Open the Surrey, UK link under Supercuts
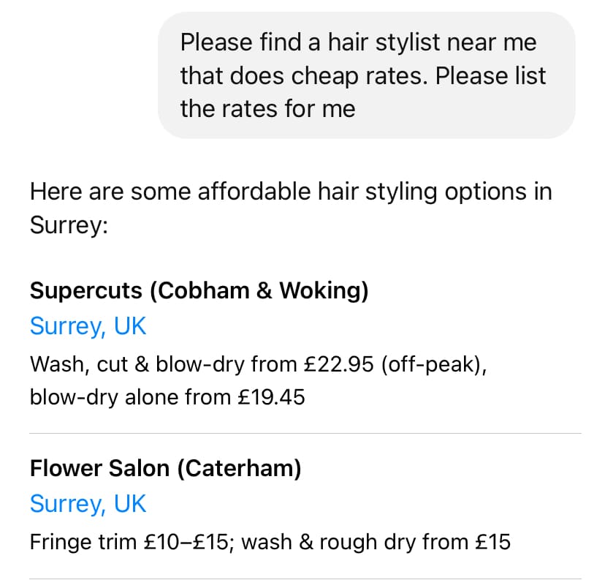Screen dimensions: 605x580 click(x=88, y=326)
